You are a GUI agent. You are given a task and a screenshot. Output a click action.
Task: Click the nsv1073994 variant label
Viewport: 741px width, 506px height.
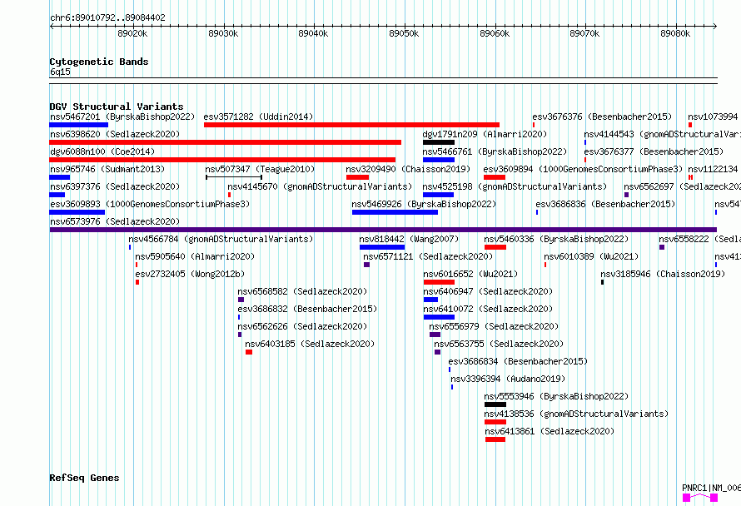(x=713, y=117)
